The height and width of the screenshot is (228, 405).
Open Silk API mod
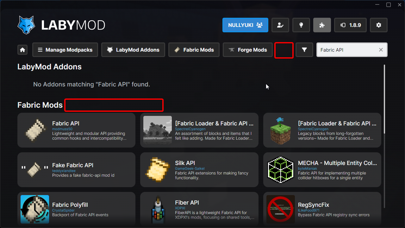[x=199, y=170]
